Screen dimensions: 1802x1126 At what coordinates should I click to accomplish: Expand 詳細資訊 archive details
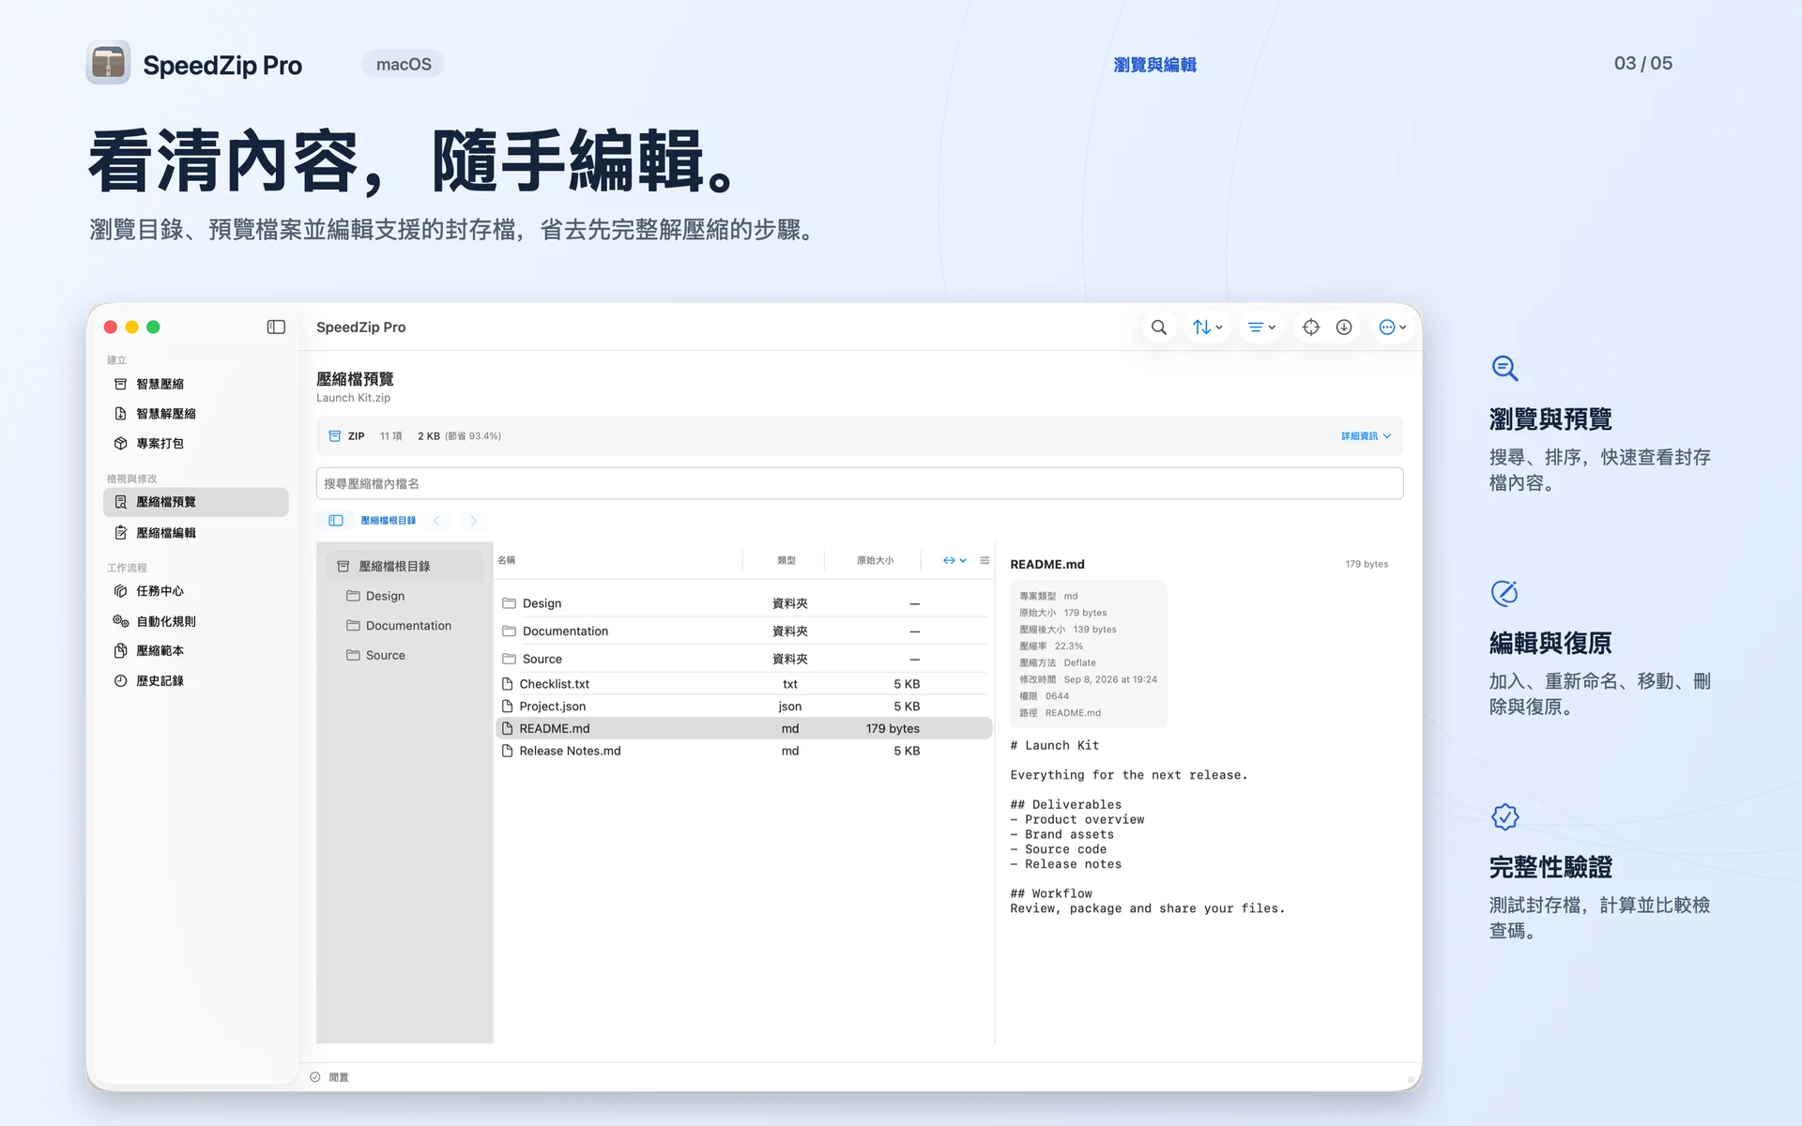pyautogui.click(x=1366, y=436)
